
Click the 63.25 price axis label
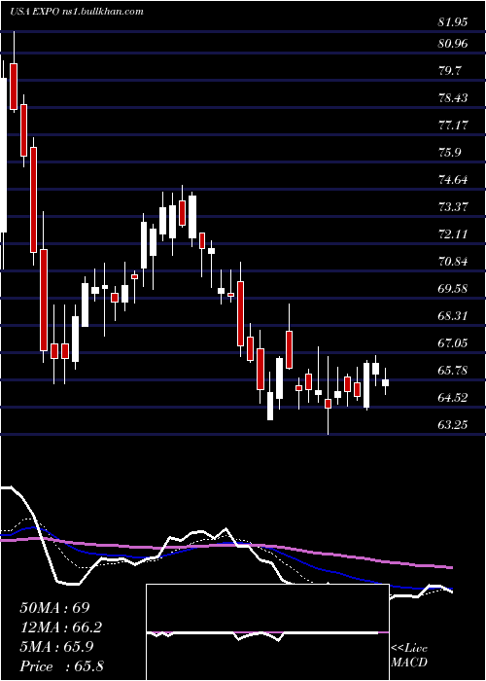click(453, 425)
